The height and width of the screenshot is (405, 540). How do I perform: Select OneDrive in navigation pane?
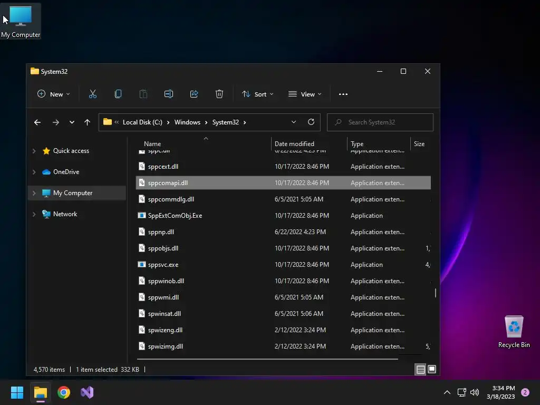coord(66,172)
